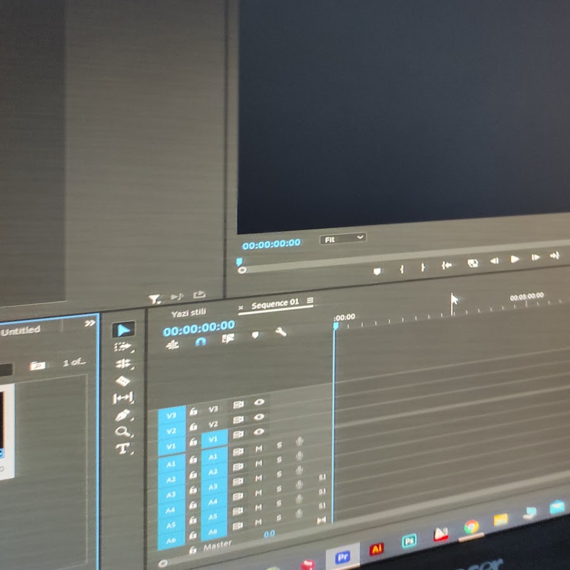Close the Sequence 01 tab

click(x=241, y=308)
